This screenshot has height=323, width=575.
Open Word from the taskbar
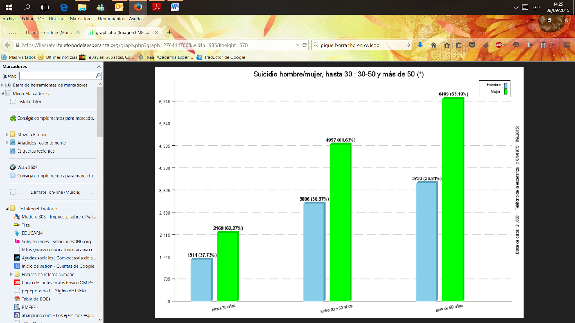point(175,7)
